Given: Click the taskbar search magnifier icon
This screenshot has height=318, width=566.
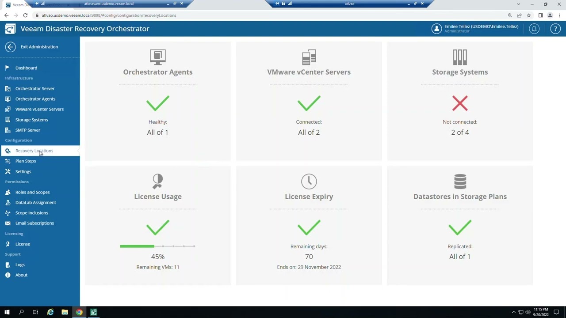Looking at the screenshot, I should (21, 312).
